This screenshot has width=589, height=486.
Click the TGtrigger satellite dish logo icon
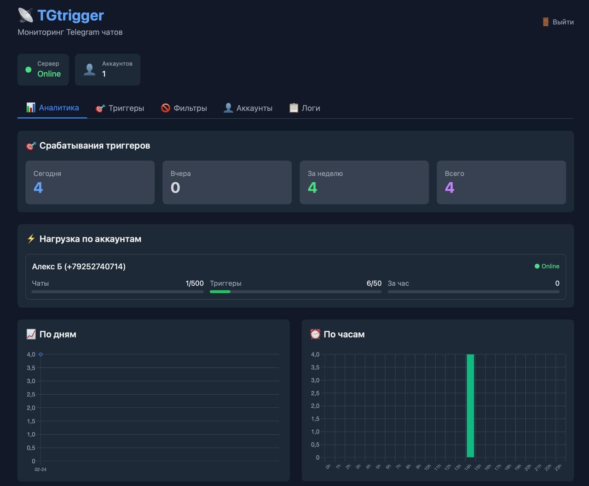[x=26, y=15]
